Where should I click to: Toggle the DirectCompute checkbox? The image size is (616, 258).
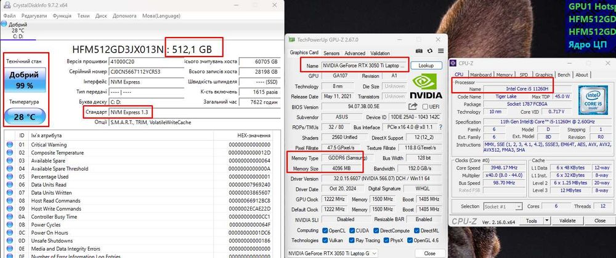tap(376, 230)
